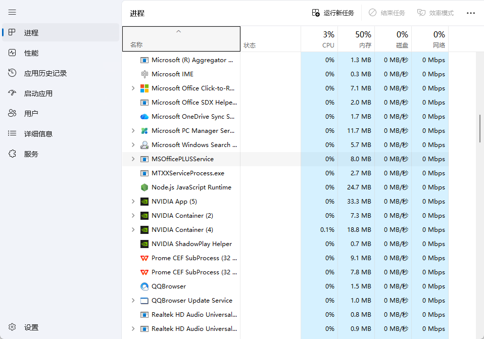Click the three-dot more options icon
The image size is (484, 339).
pyautogui.click(x=470, y=13)
